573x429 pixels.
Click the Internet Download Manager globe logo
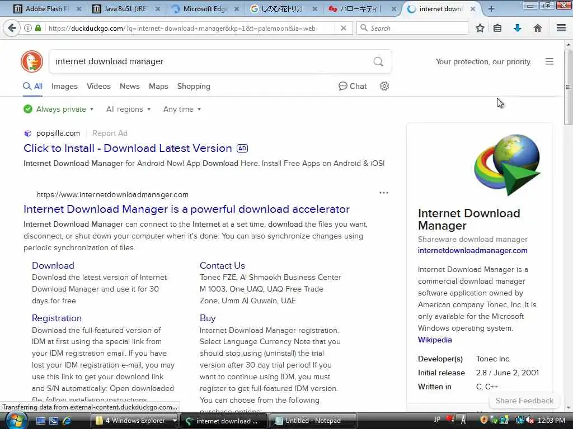tap(507, 165)
